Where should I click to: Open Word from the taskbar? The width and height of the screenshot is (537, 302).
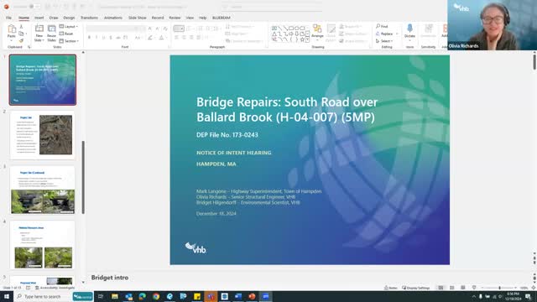tap(238, 296)
